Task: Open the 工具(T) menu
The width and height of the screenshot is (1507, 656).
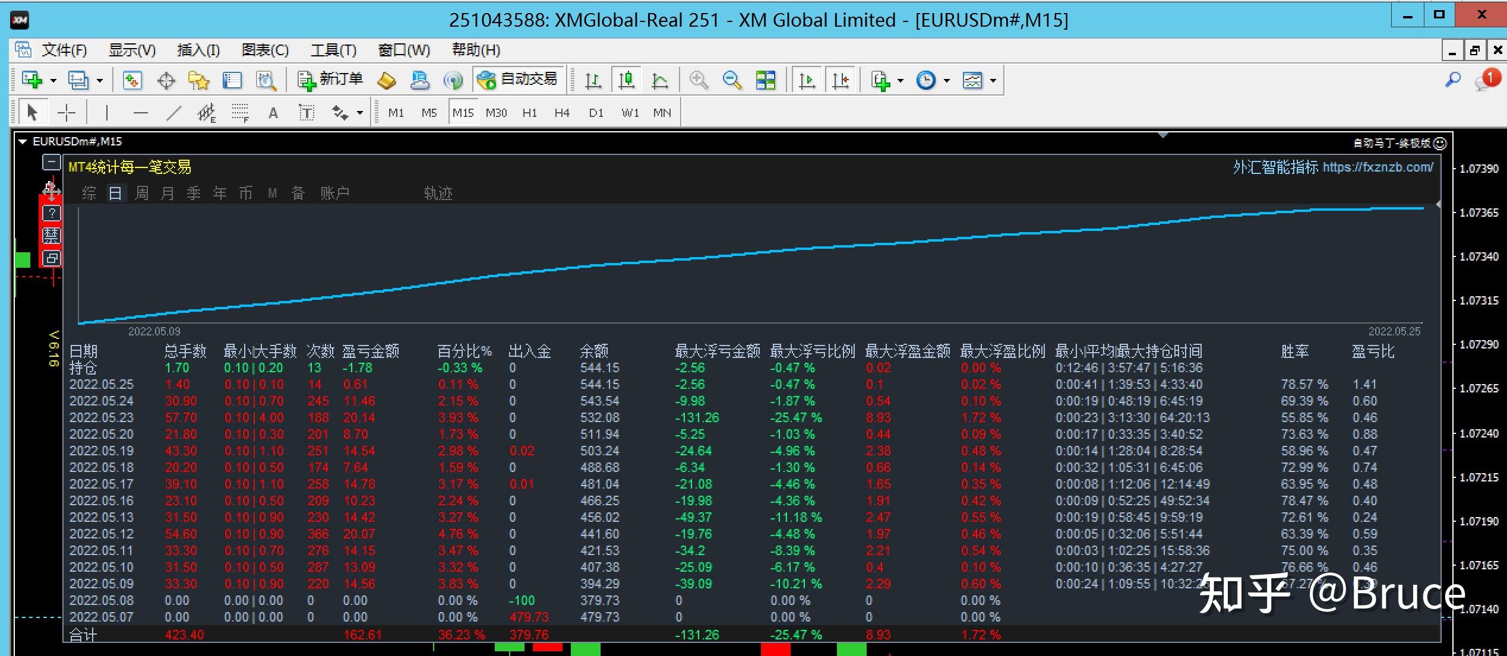Action: (x=333, y=50)
